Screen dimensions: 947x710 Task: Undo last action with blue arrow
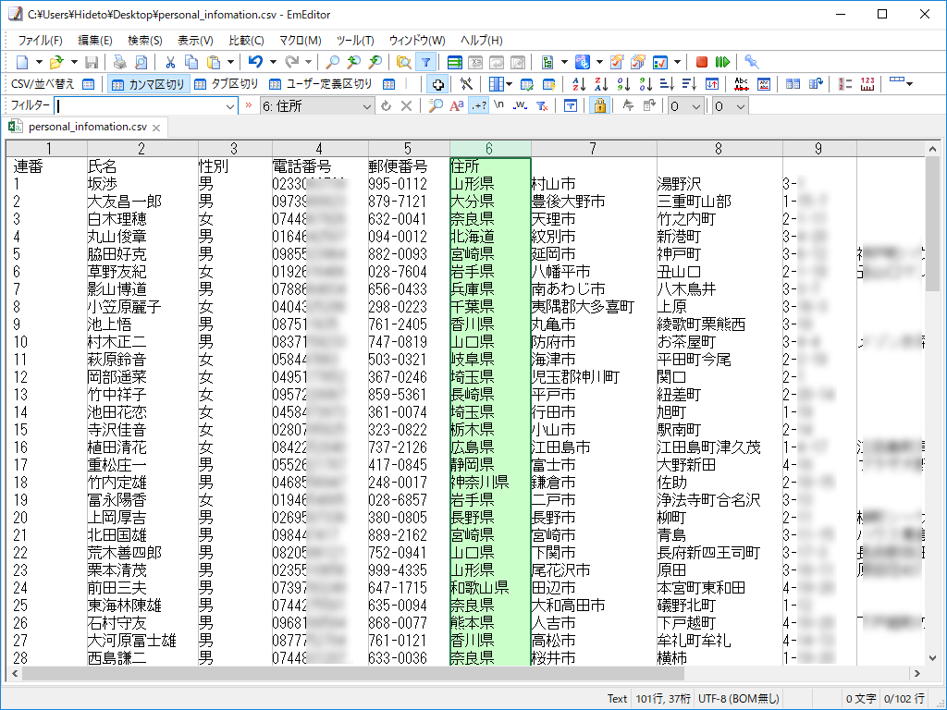[255, 62]
